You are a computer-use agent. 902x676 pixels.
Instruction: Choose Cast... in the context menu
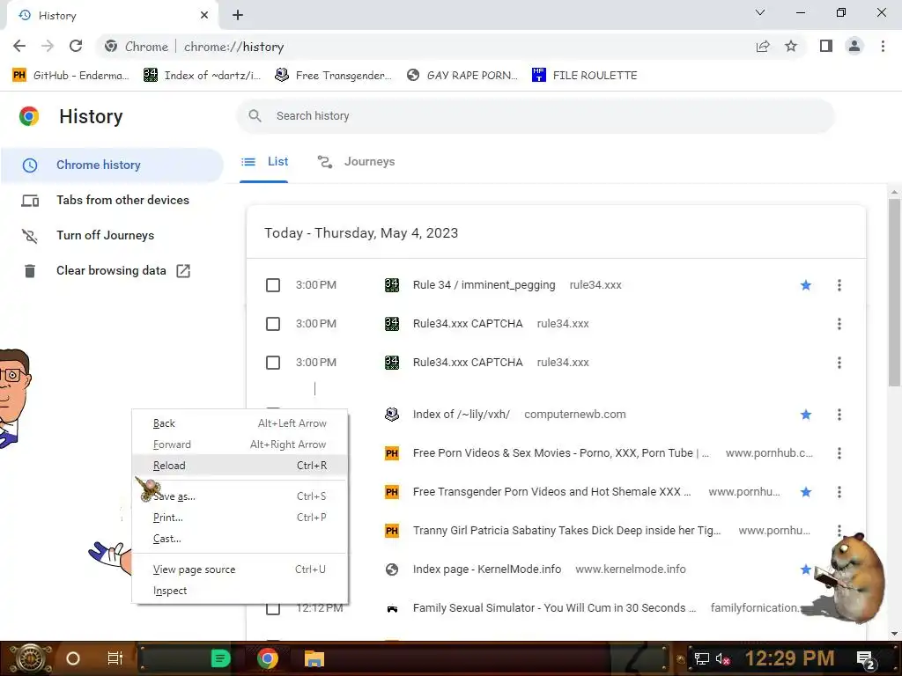coord(240,539)
